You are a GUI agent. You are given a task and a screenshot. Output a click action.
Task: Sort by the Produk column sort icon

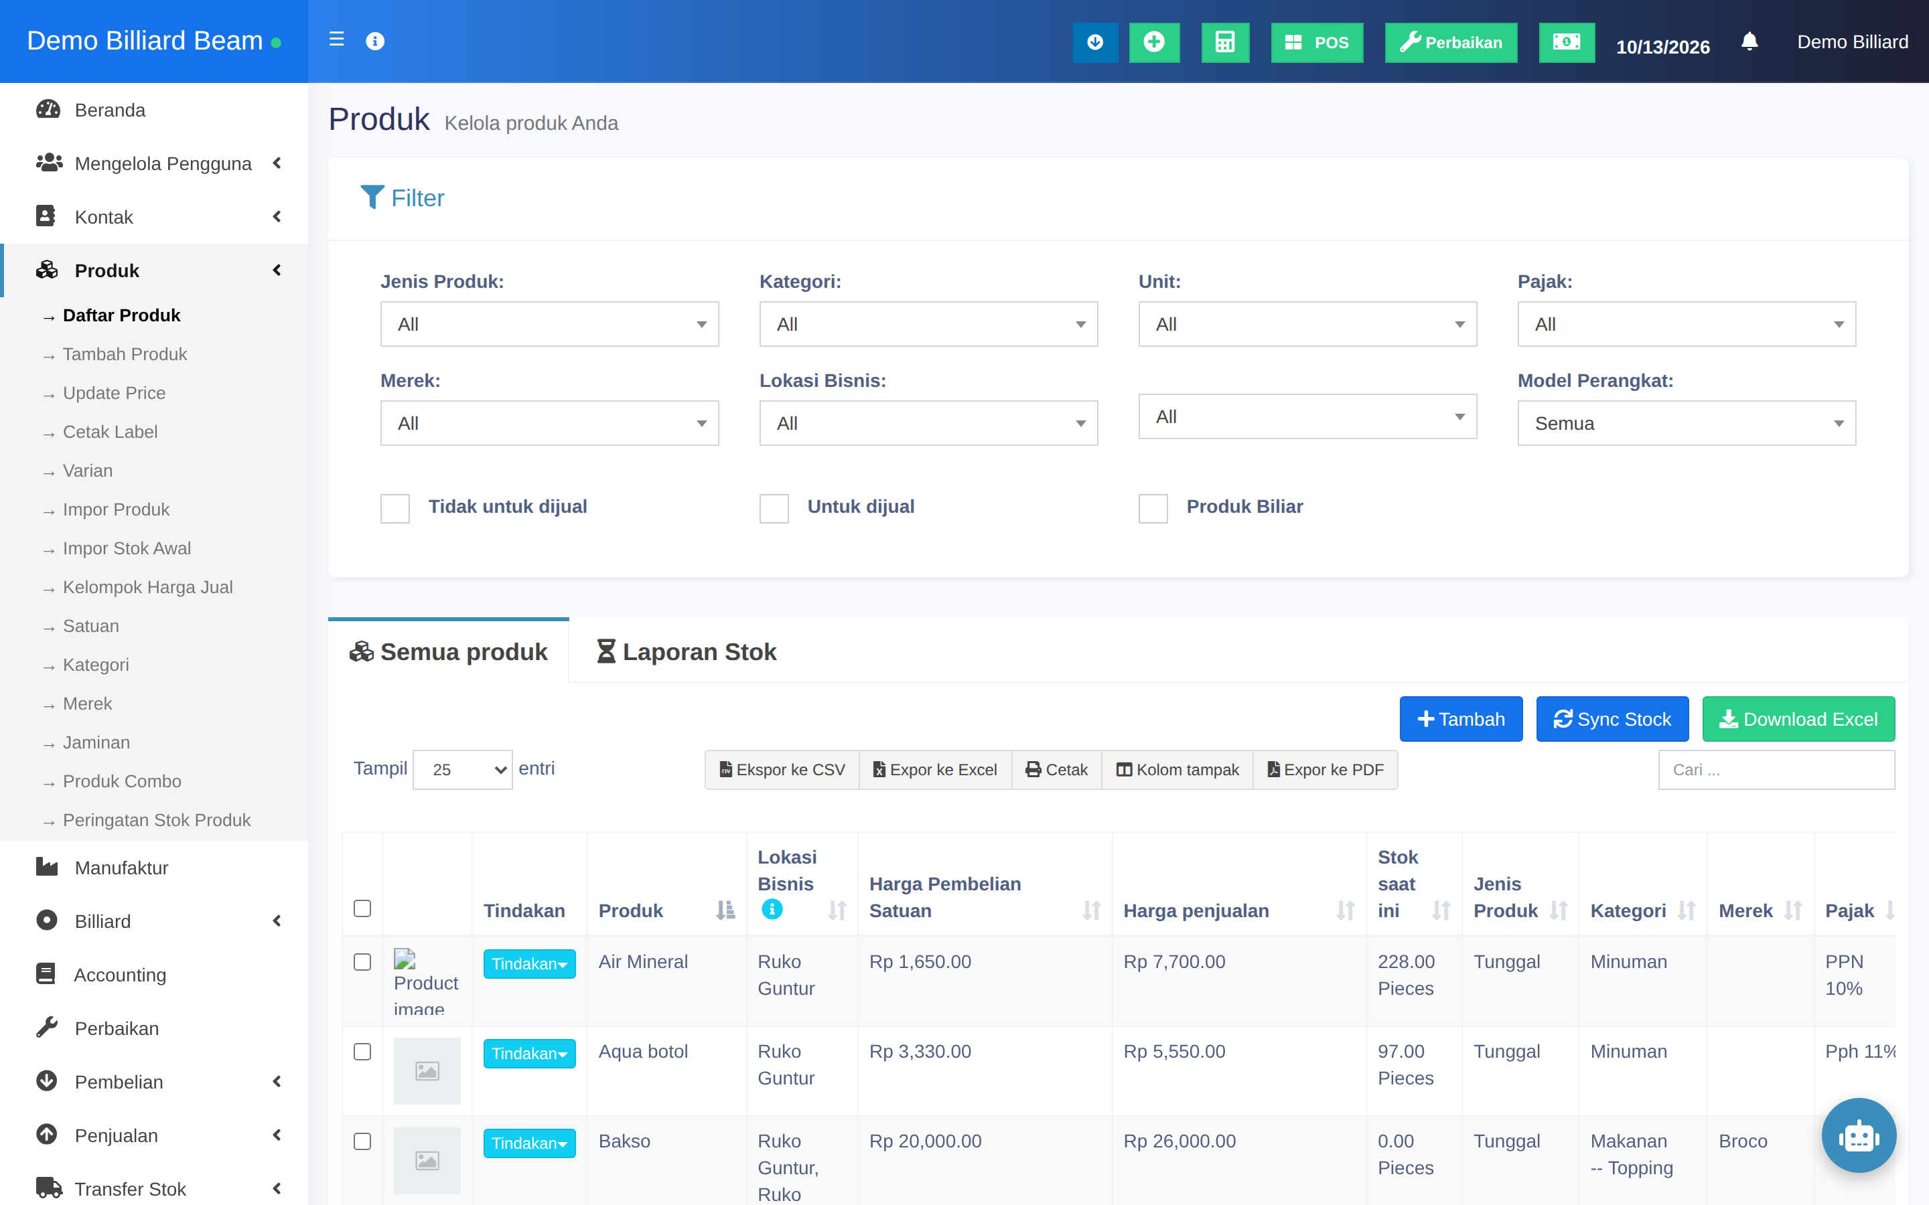725,910
